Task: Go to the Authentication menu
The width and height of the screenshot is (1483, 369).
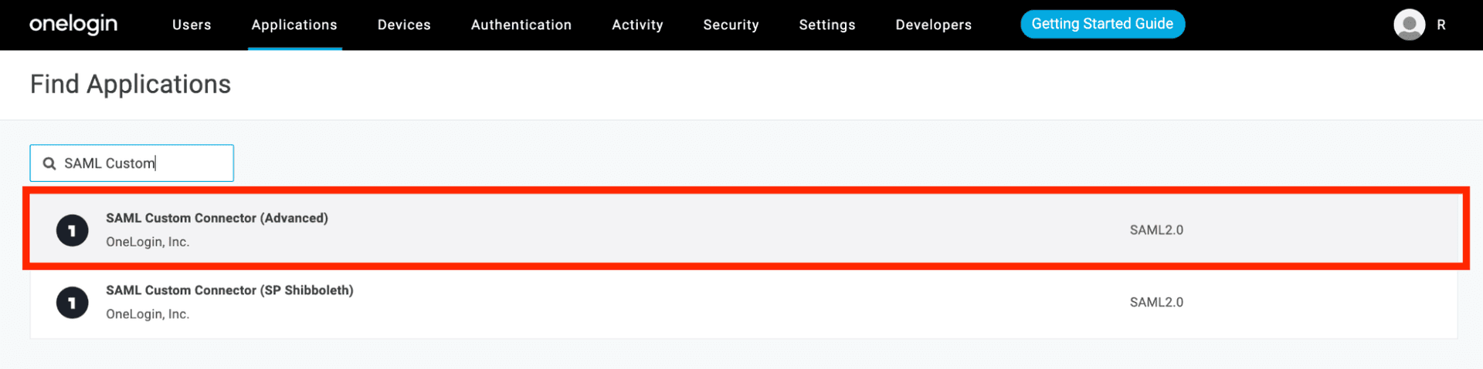Action: 521,25
